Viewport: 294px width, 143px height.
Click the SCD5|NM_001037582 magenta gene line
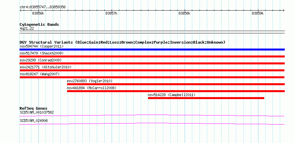[x=152, y=116]
